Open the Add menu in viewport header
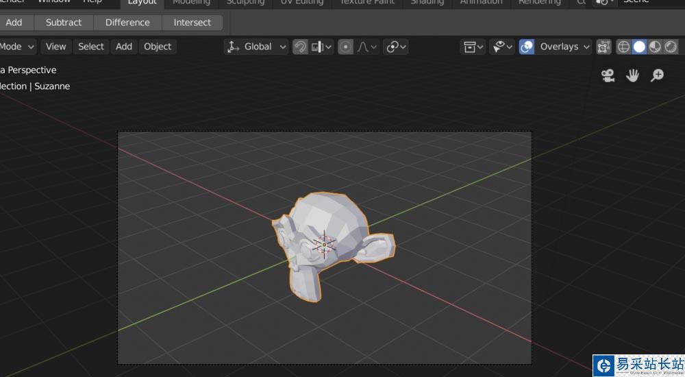This screenshot has width=685, height=377. click(123, 47)
